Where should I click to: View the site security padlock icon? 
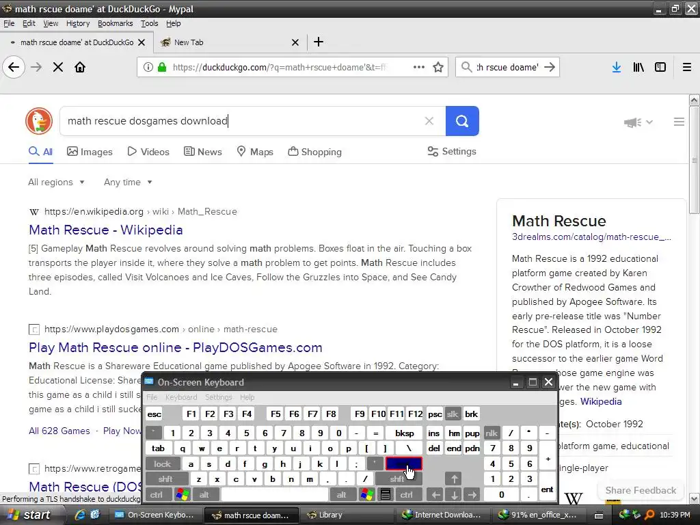pos(162,68)
